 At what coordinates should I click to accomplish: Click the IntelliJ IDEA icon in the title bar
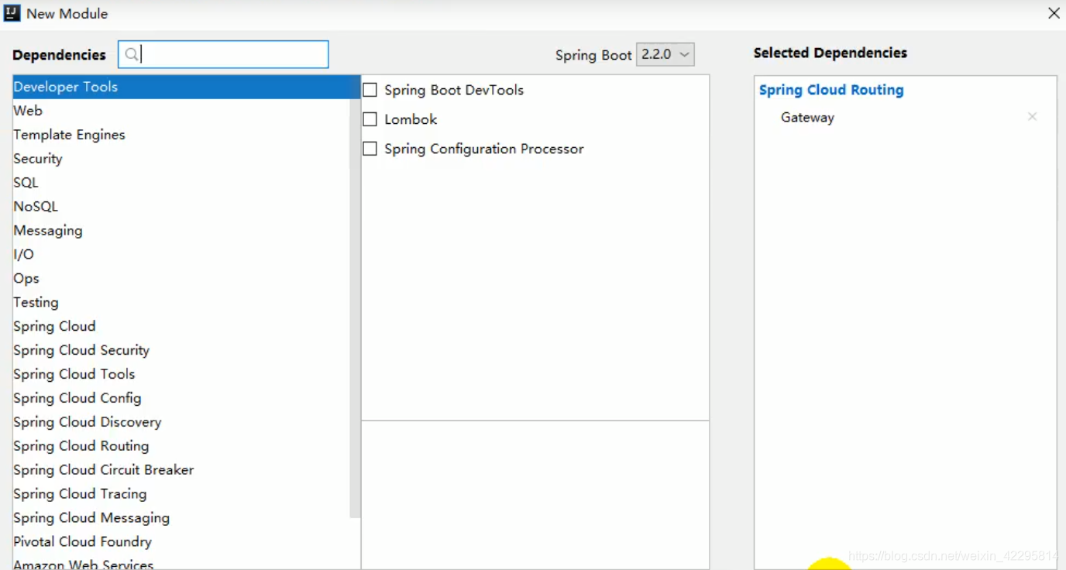[x=12, y=13]
